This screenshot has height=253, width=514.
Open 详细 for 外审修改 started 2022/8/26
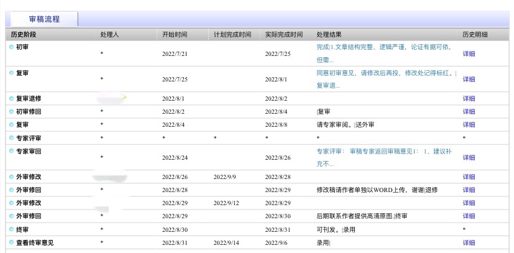click(x=469, y=177)
